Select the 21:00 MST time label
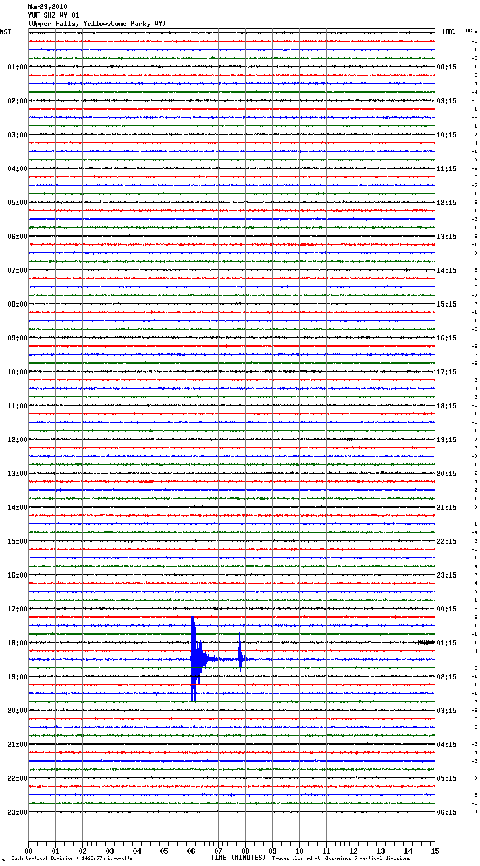The height and width of the screenshot is (866, 480). (x=18, y=745)
